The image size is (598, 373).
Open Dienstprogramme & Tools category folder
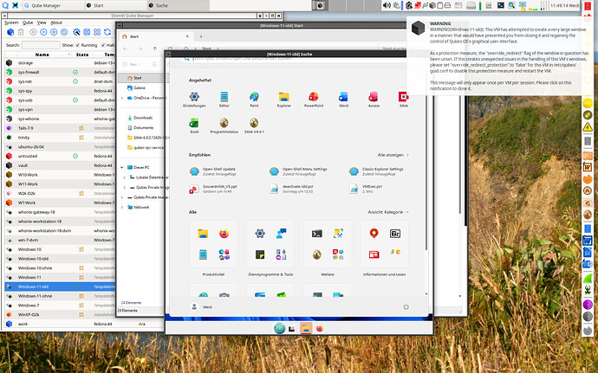[270, 244]
